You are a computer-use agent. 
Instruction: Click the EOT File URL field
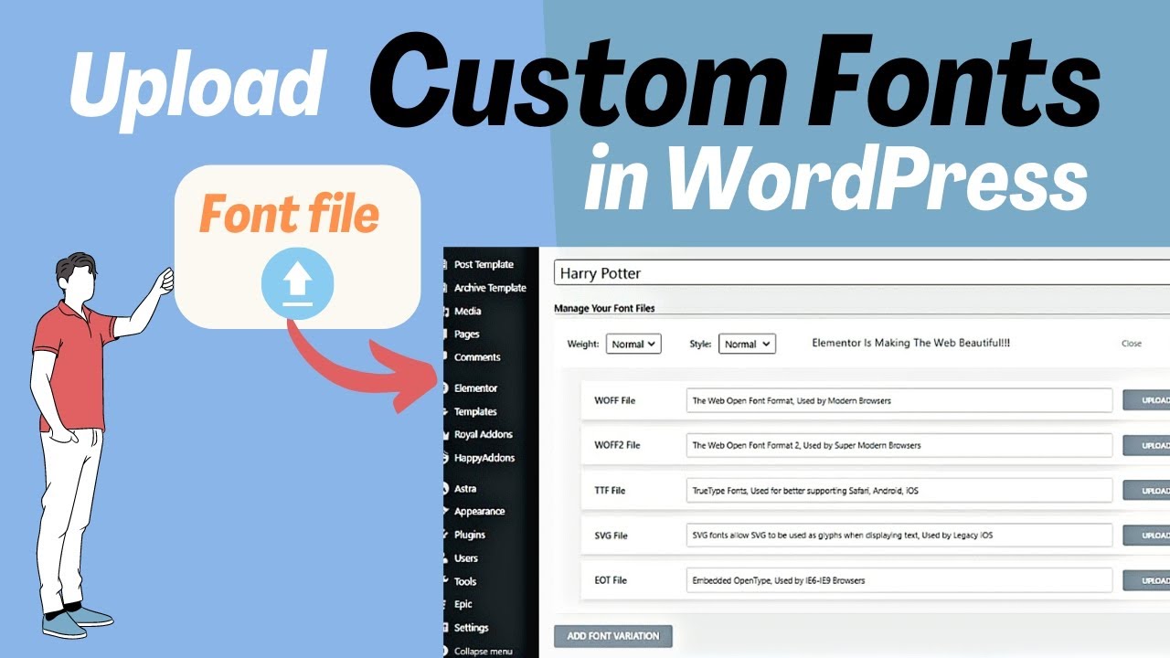coord(899,580)
